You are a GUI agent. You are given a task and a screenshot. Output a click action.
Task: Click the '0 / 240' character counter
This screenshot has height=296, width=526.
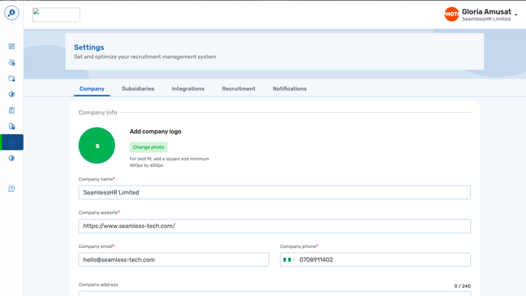(463, 286)
